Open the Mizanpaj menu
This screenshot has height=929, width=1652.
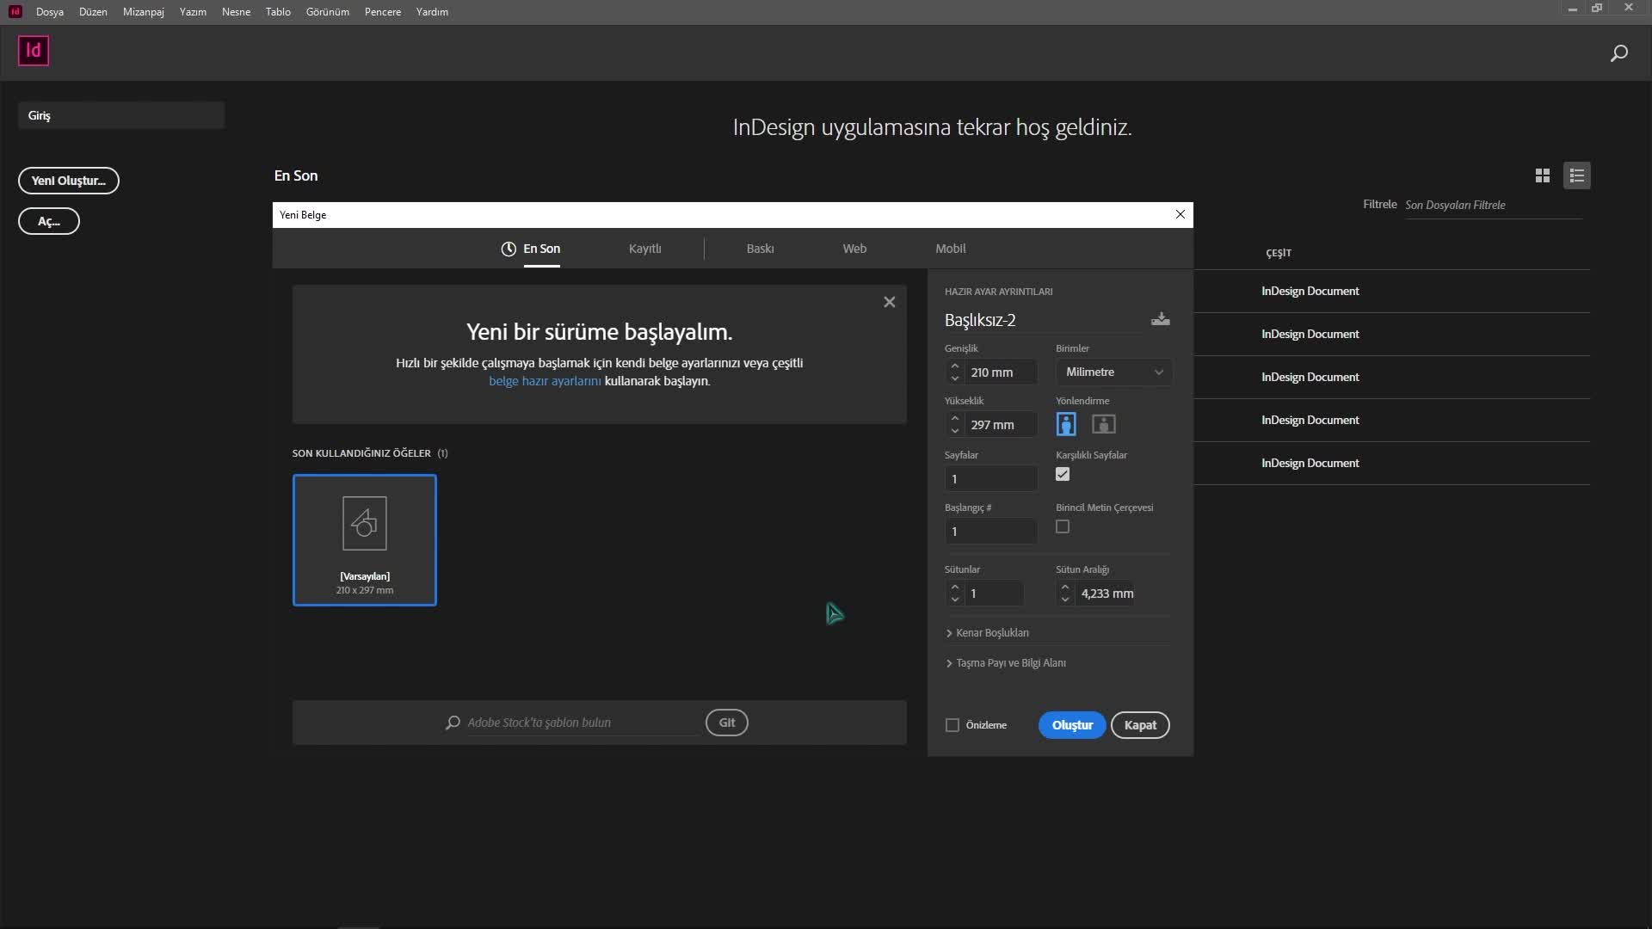point(144,12)
